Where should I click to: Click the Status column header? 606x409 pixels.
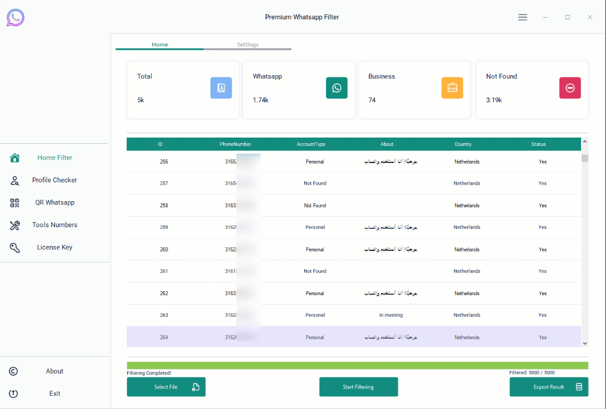pos(539,144)
